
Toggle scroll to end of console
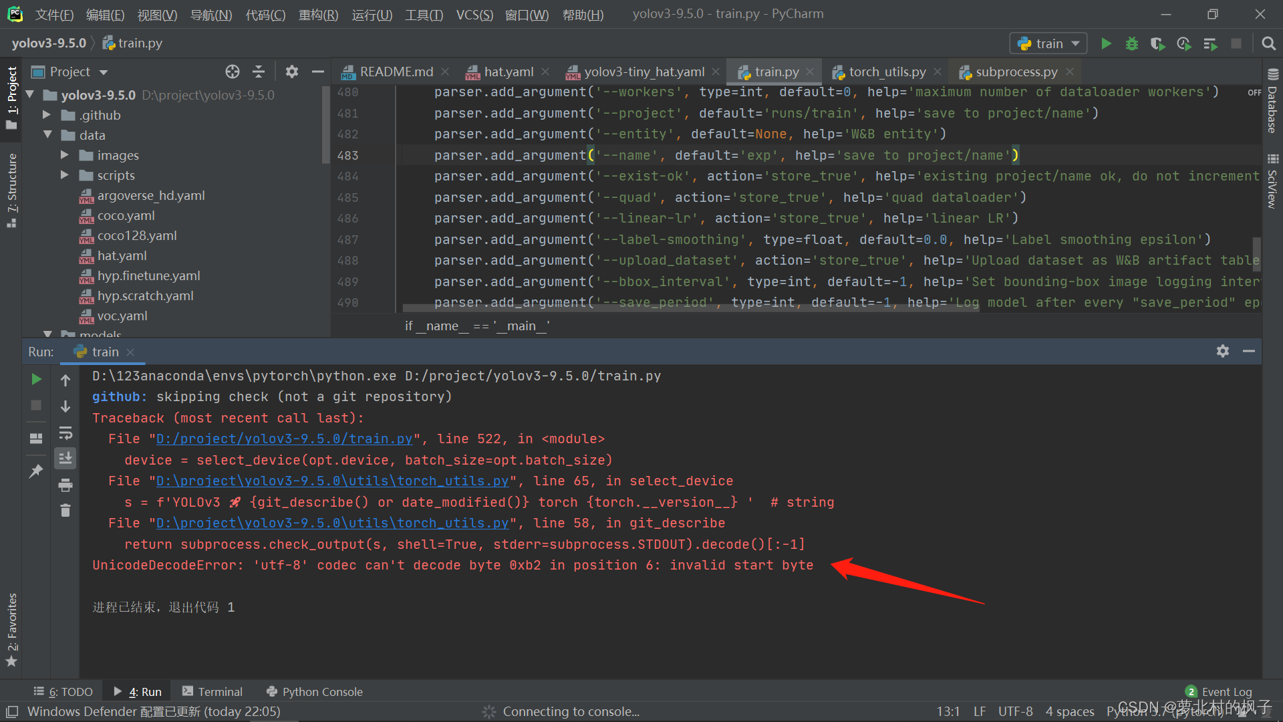(x=65, y=459)
